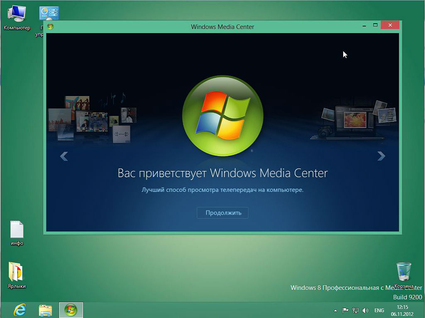This screenshot has height=318, width=425.
Task: Click the green Windows Media Center orb logo
Action: (223, 116)
